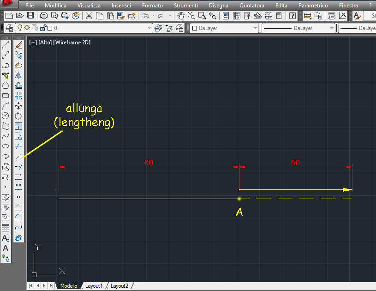Toggle layer lock padlock icon
376x291 pixels.
point(43,28)
